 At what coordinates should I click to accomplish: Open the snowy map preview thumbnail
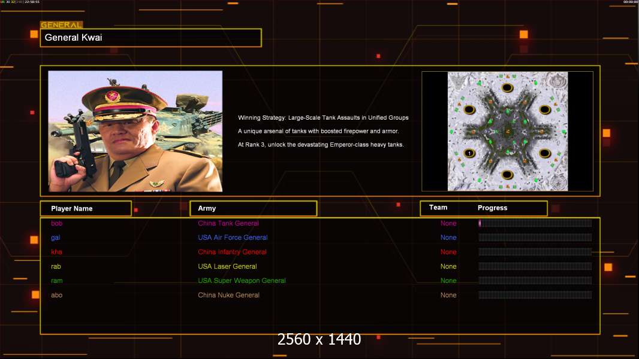click(507, 131)
